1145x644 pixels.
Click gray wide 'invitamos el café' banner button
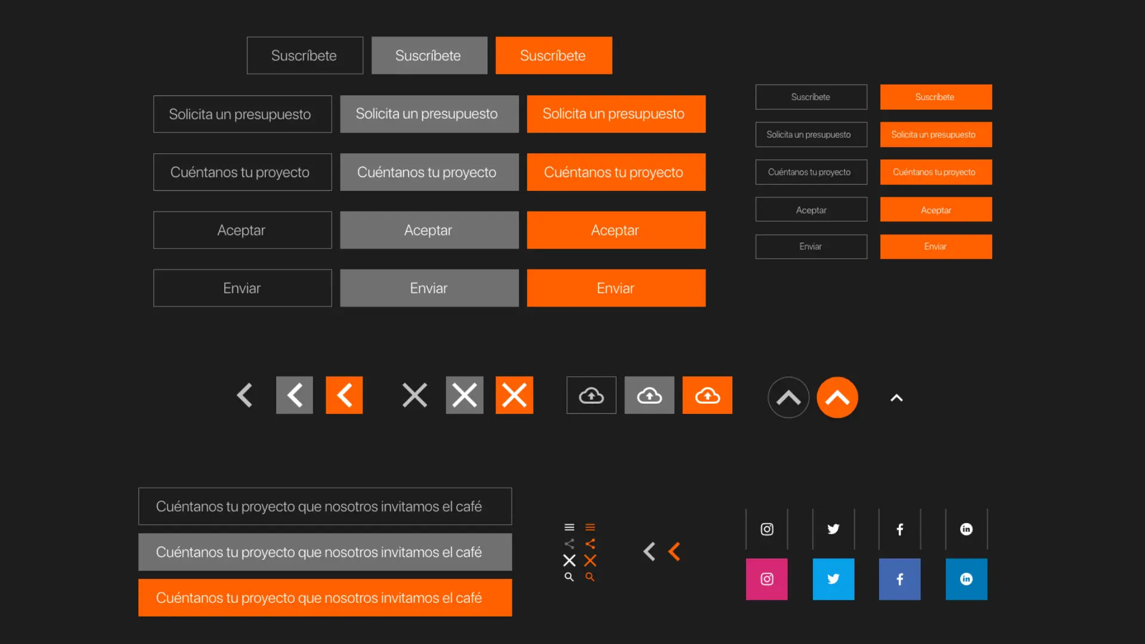coord(325,552)
